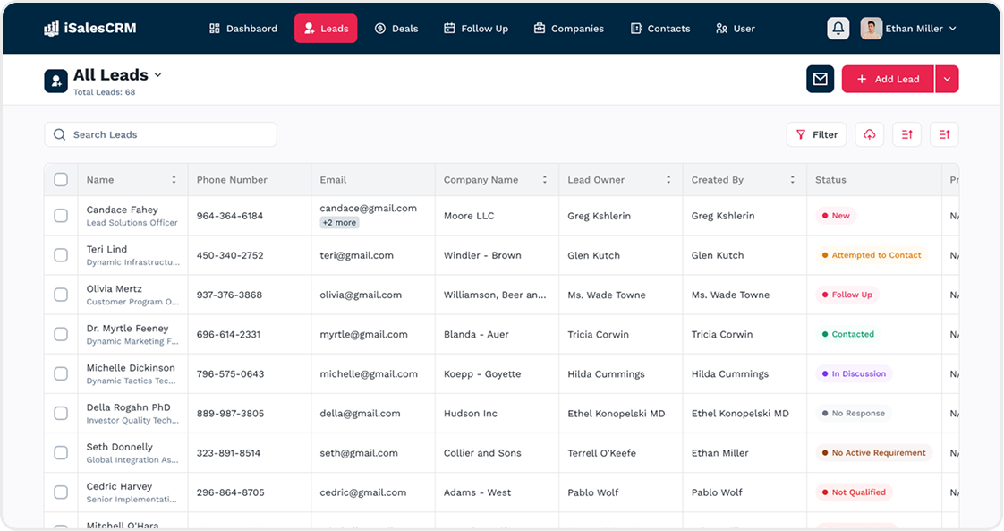This screenshot has height=531, width=1004.
Task: Open the Contacts nav item
Action: pyautogui.click(x=660, y=28)
